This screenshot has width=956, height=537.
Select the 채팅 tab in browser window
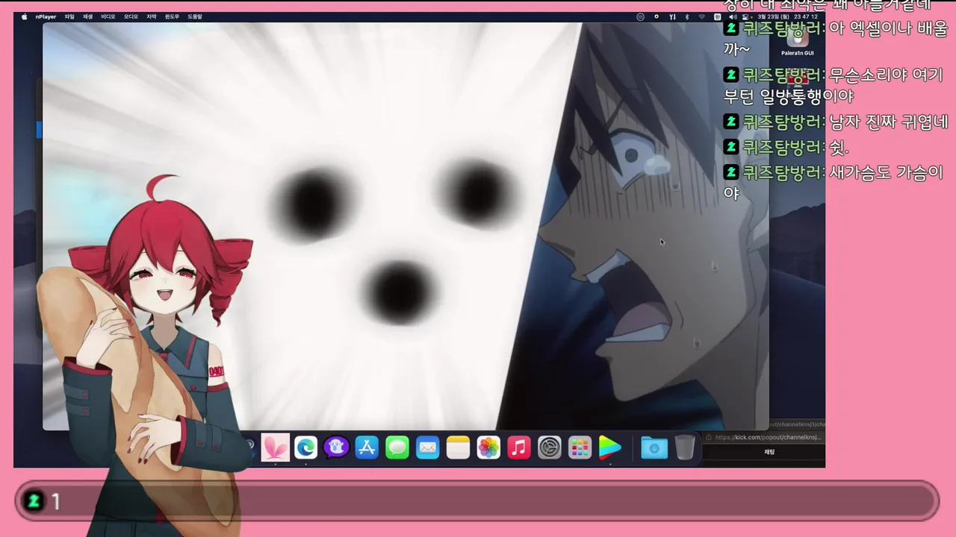pos(769,452)
